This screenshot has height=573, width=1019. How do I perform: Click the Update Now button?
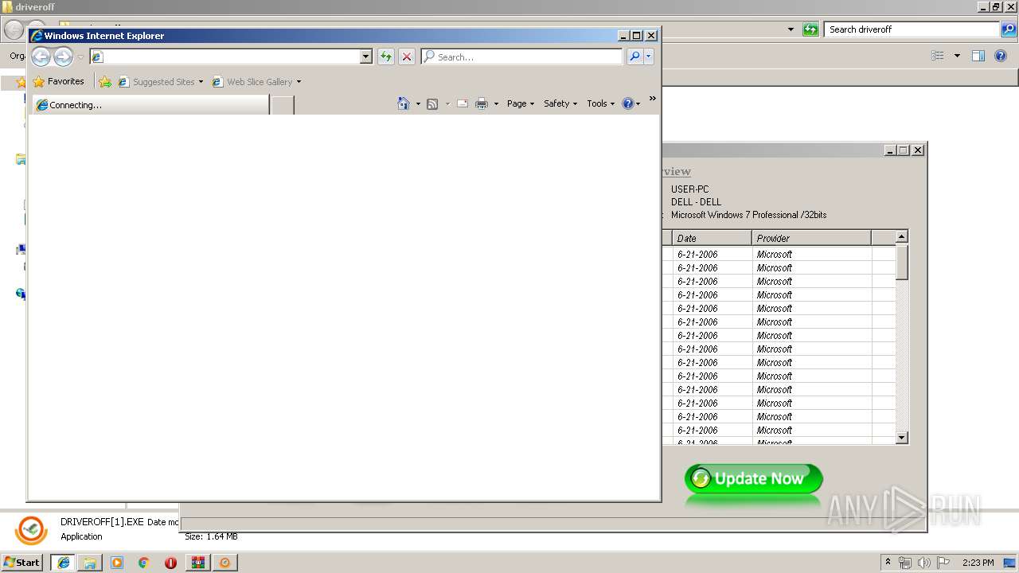tap(753, 478)
